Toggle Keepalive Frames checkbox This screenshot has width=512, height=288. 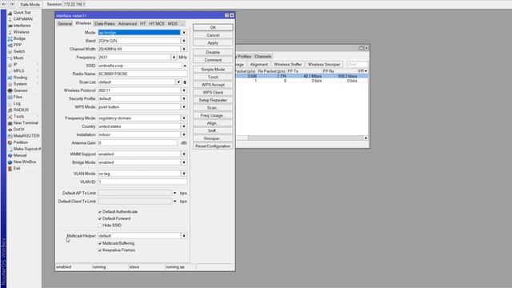(100, 250)
